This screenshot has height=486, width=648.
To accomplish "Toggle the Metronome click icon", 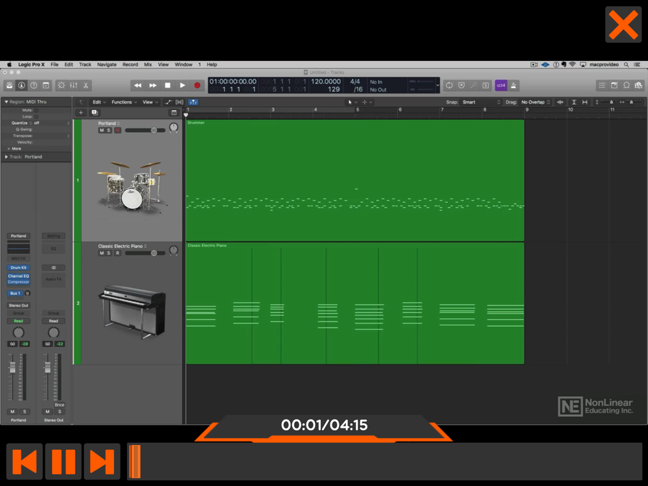I will coord(513,86).
